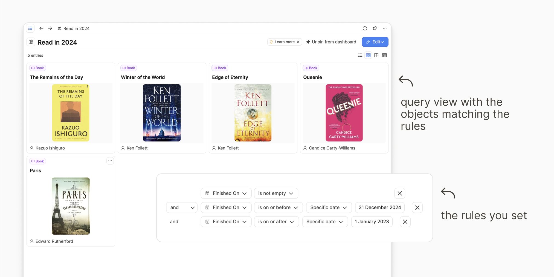Open the Edit button menu
The height and width of the screenshot is (277, 554).
pos(375,42)
